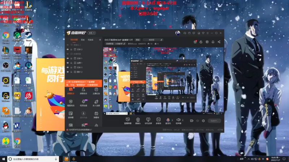Open 主播任务 streamer tasks tool
This screenshot has height=162, width=289.
(x=96, y=91)
